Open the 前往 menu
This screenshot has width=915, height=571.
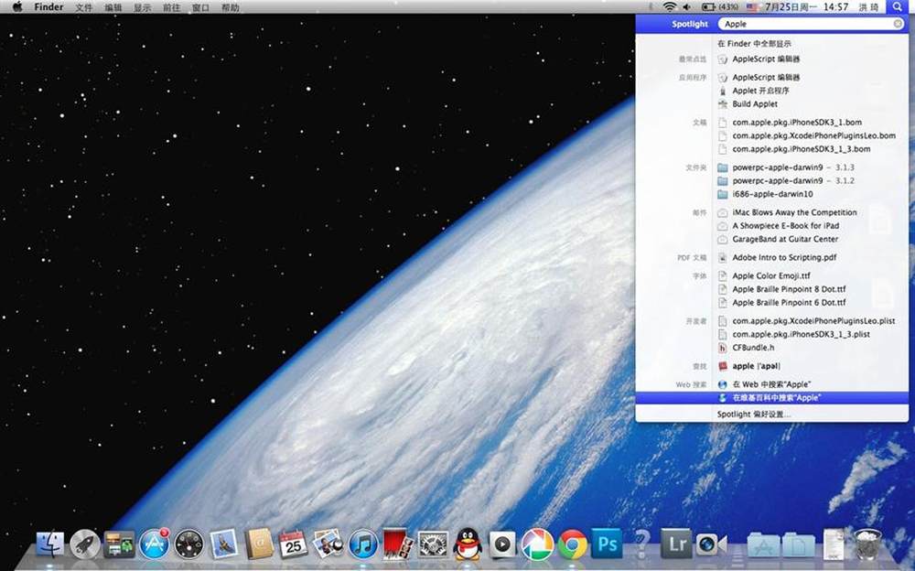tap(171, 7)
